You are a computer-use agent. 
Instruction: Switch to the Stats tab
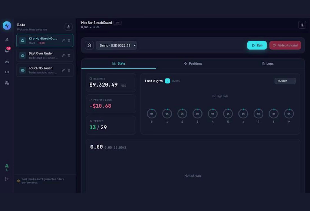119,63
